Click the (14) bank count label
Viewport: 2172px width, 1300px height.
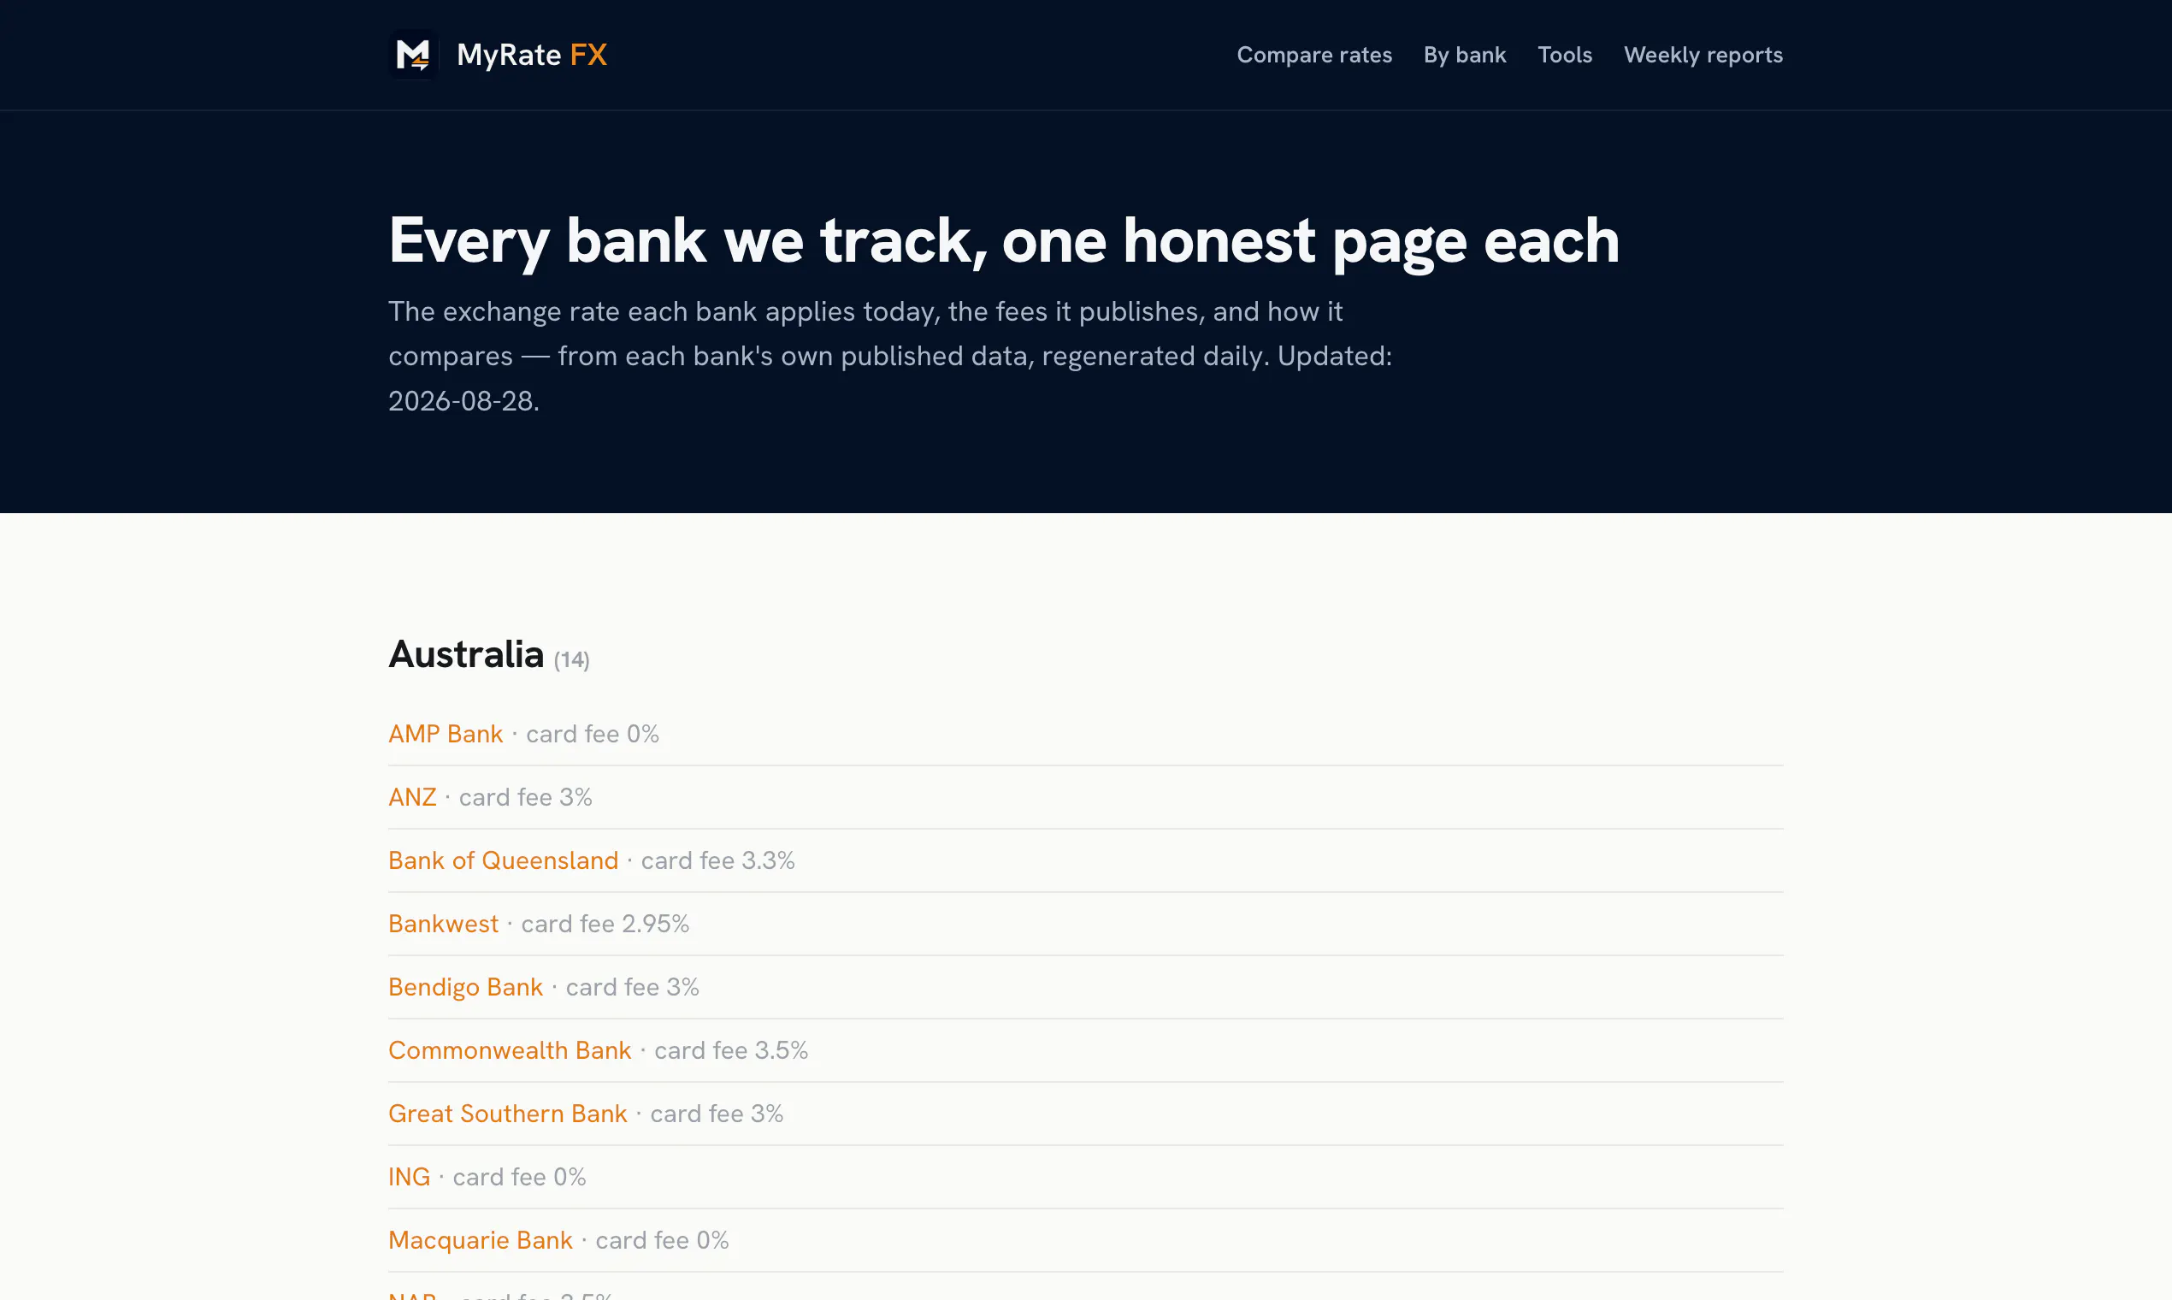[571, 659]
